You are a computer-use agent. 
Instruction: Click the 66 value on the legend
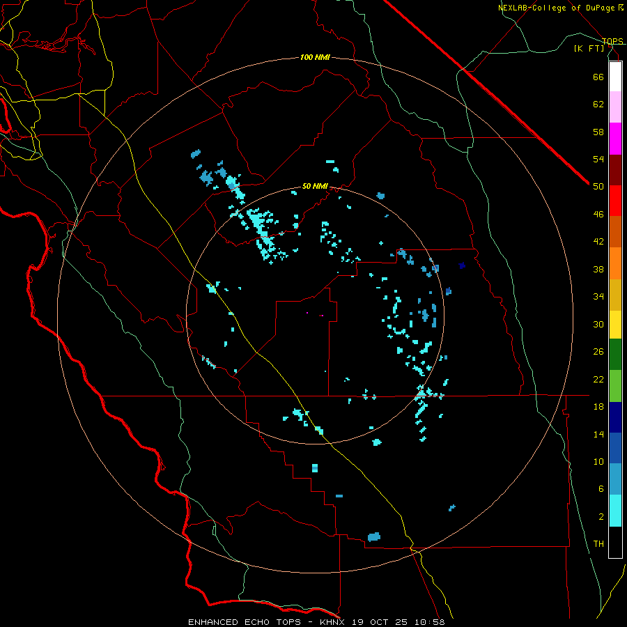[x=598, y=77]
